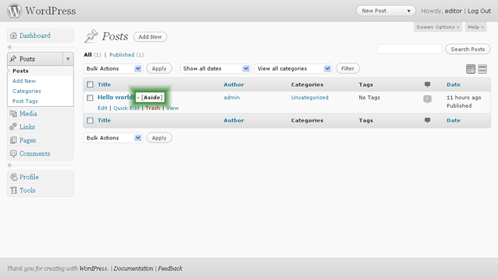Image resolution: width=498 pixels, height=279 pixels.
Task: Expand the Screen Options panel
Action: point(437,27)
